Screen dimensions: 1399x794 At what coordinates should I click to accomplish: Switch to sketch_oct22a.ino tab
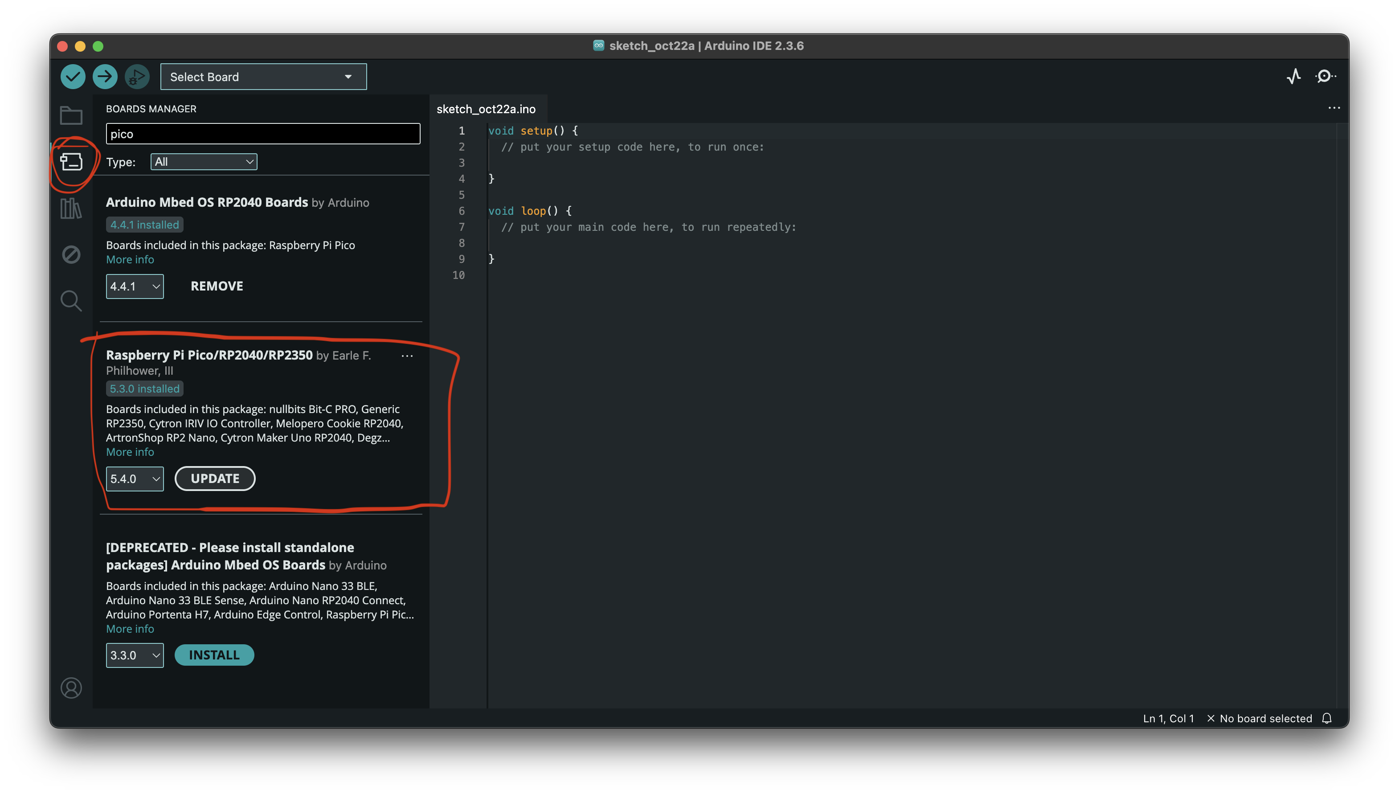(x=486, y=109)
